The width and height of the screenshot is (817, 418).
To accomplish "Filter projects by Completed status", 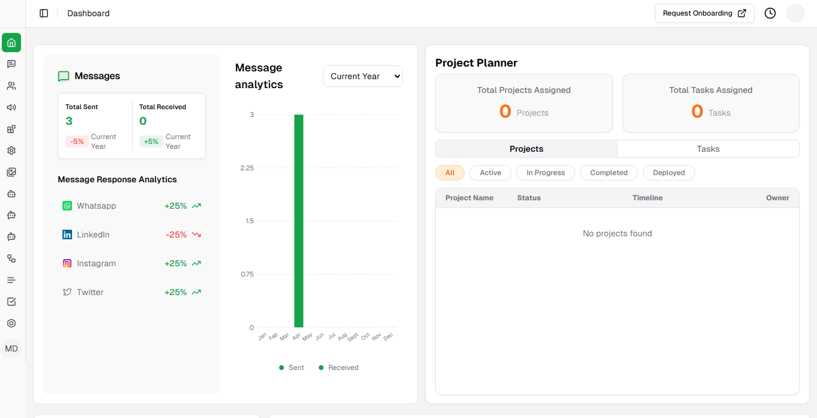I will [x=609, y=173].
